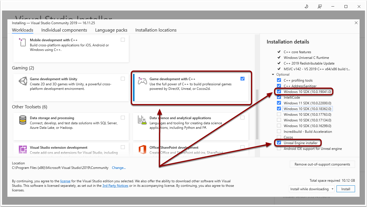
Task: Open the Individual components tab
Action: (64, 30)
